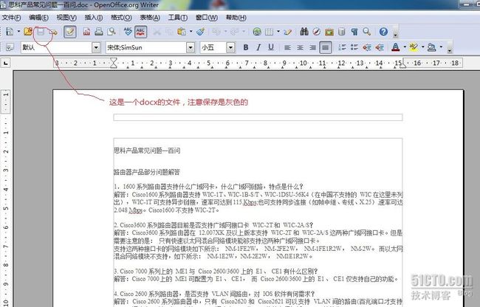Open Page Preview magnifier icon
This screenshot has width=480, height=307.
112,32
